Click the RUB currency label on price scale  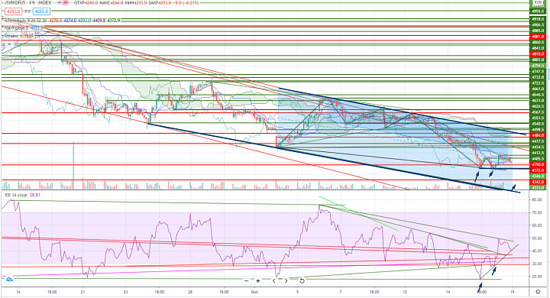click(x=537, y=2)
